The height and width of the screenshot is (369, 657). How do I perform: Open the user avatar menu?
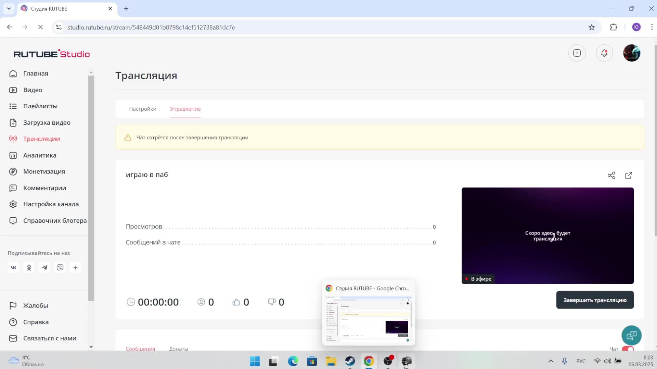[x=631, y=53]
